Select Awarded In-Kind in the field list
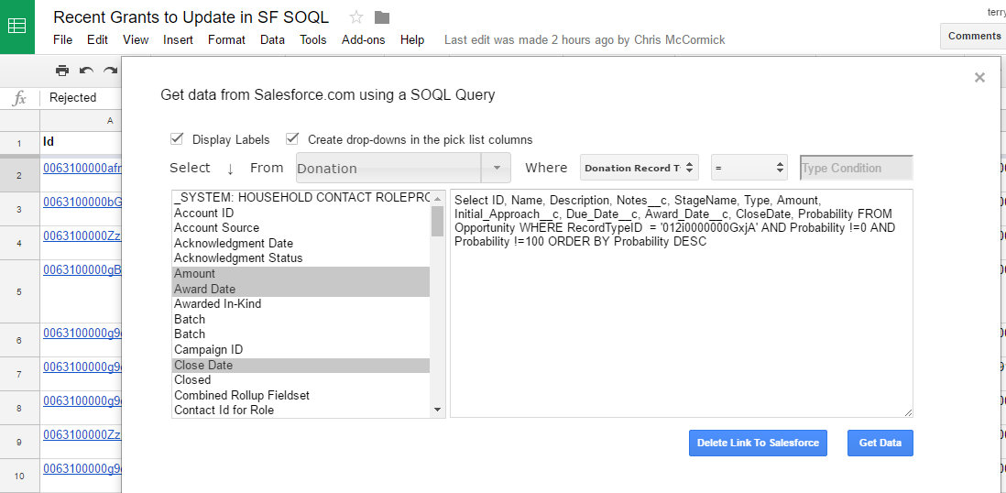Viewport: 1006px width, 493px height. pos(301,303)
